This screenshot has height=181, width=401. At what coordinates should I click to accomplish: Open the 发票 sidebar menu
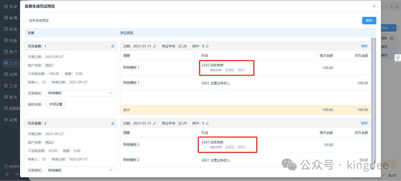pos(10,63)
